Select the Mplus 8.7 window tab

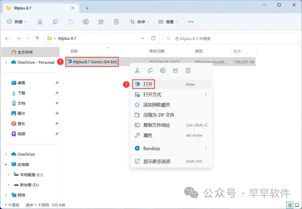41,8
